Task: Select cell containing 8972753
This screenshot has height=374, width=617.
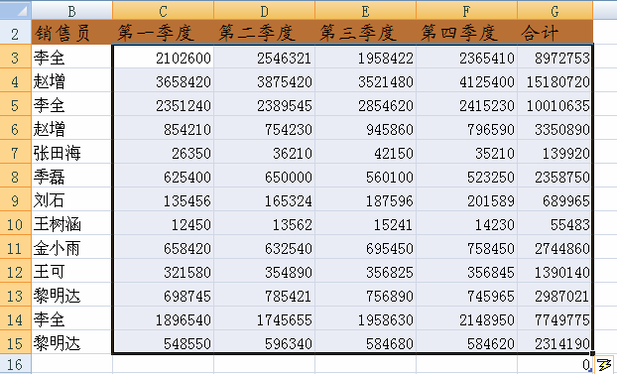Action: (555, 57)
